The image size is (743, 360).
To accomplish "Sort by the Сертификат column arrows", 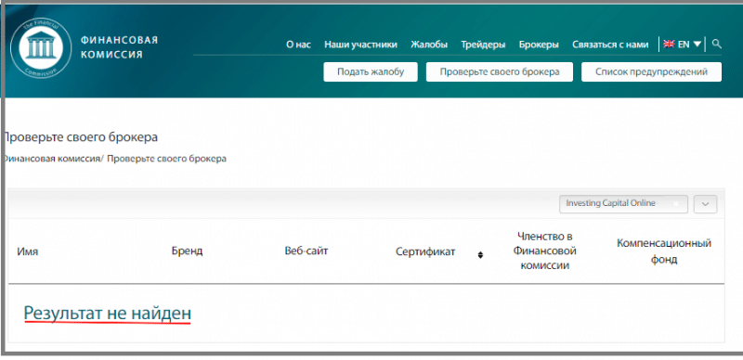I will coord(480,255).
